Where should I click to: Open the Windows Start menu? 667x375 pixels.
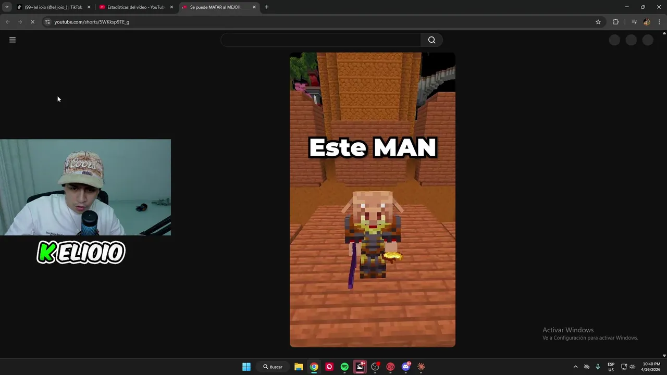[246, 367]
